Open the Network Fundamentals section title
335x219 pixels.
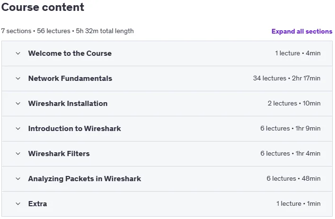click(70, 79)
